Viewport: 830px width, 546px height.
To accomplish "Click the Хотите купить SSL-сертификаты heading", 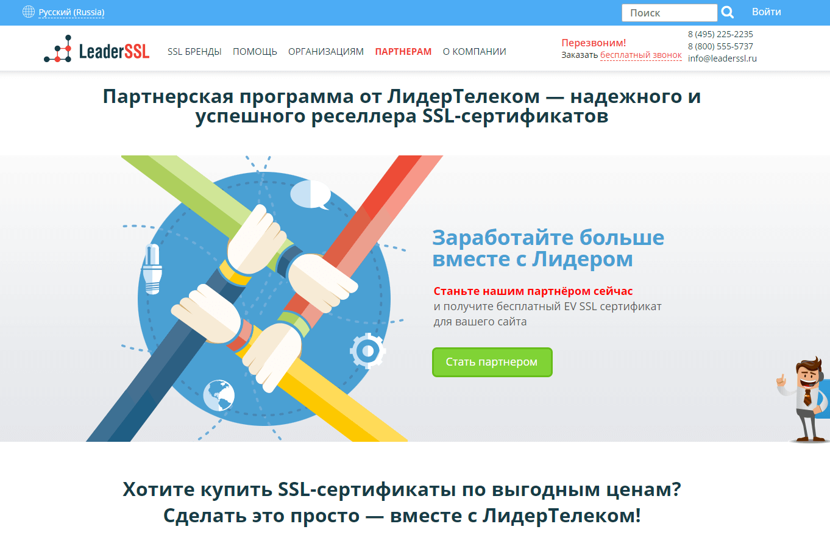I will click(402, 502).
